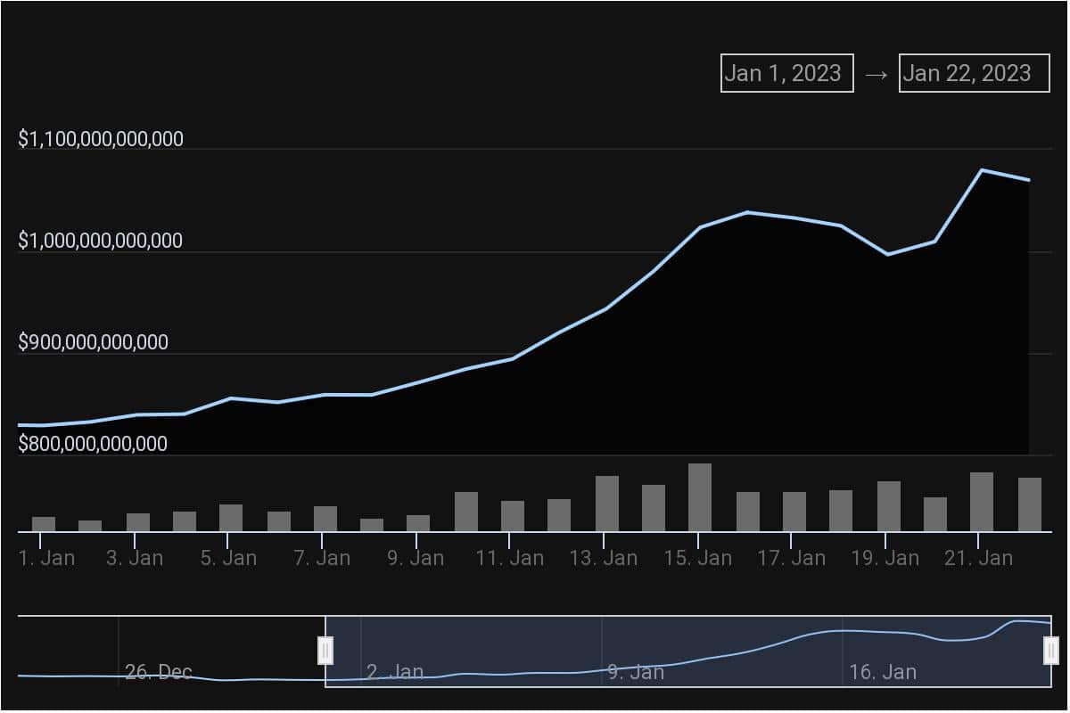Image resolution: width=1070 pixels, height=713 pixels.
Task: Click the $1,000,000,000,000 axis label
Action: tap(101, 241)
